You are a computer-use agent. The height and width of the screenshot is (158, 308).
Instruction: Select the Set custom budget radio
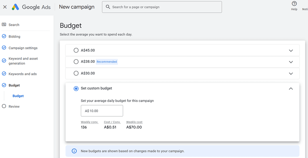click(x=76, y=89)
